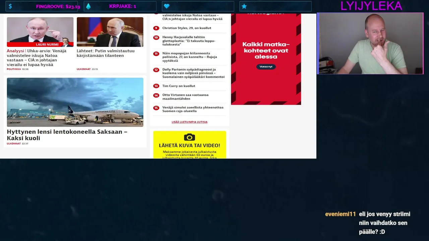Click the blue star icon in overlay

click(x=244, y=6)
